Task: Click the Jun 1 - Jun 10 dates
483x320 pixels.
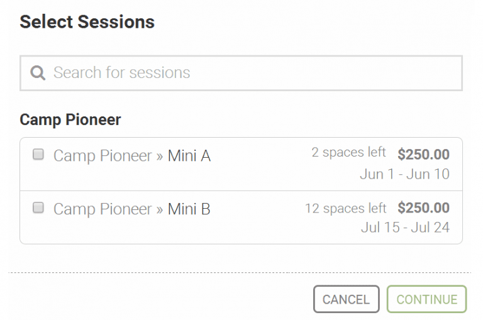Action: 404,174
